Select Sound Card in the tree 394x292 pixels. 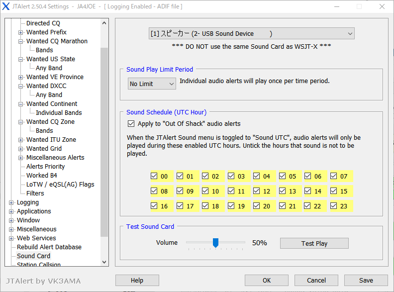(34, 256)
